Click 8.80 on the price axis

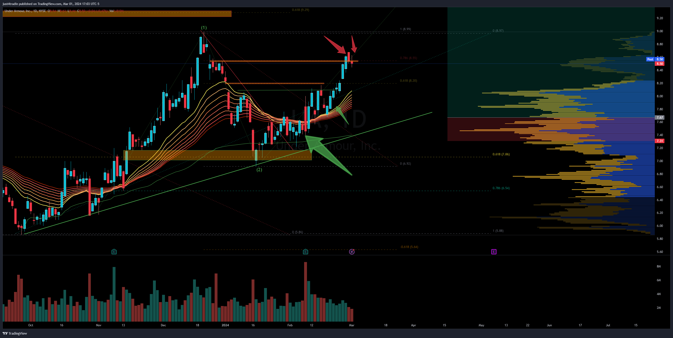[x=660, y=44]
